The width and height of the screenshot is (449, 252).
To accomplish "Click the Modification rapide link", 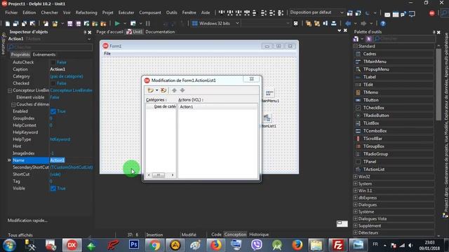I will coord(27,220).
